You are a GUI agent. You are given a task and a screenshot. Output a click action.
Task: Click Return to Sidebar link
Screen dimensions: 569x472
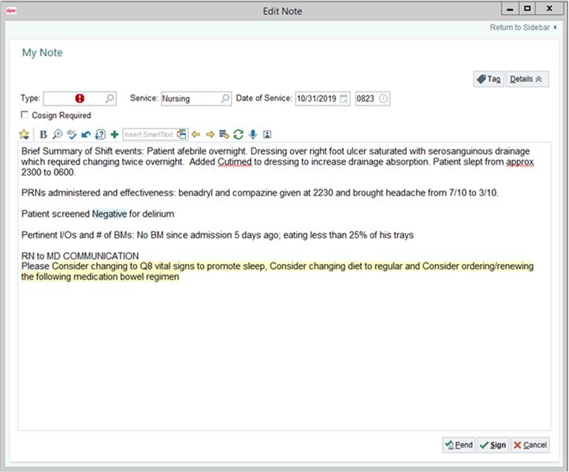523,28
